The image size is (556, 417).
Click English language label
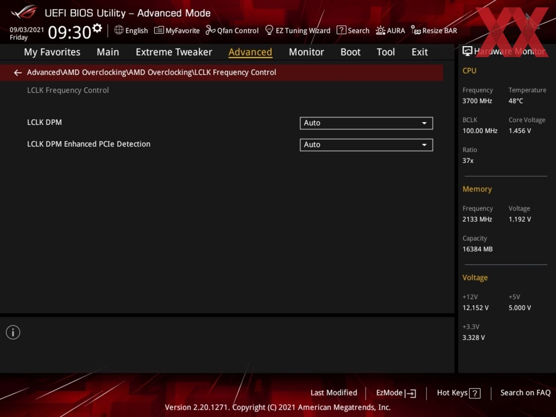click(137, 31)
